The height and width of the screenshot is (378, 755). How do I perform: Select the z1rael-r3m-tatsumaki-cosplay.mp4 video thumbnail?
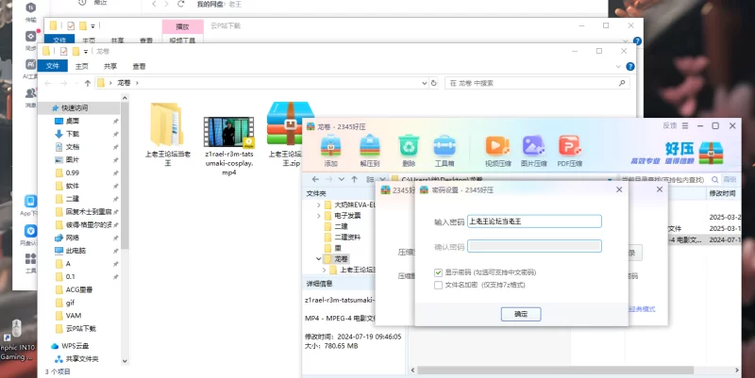tap(228, 132)
